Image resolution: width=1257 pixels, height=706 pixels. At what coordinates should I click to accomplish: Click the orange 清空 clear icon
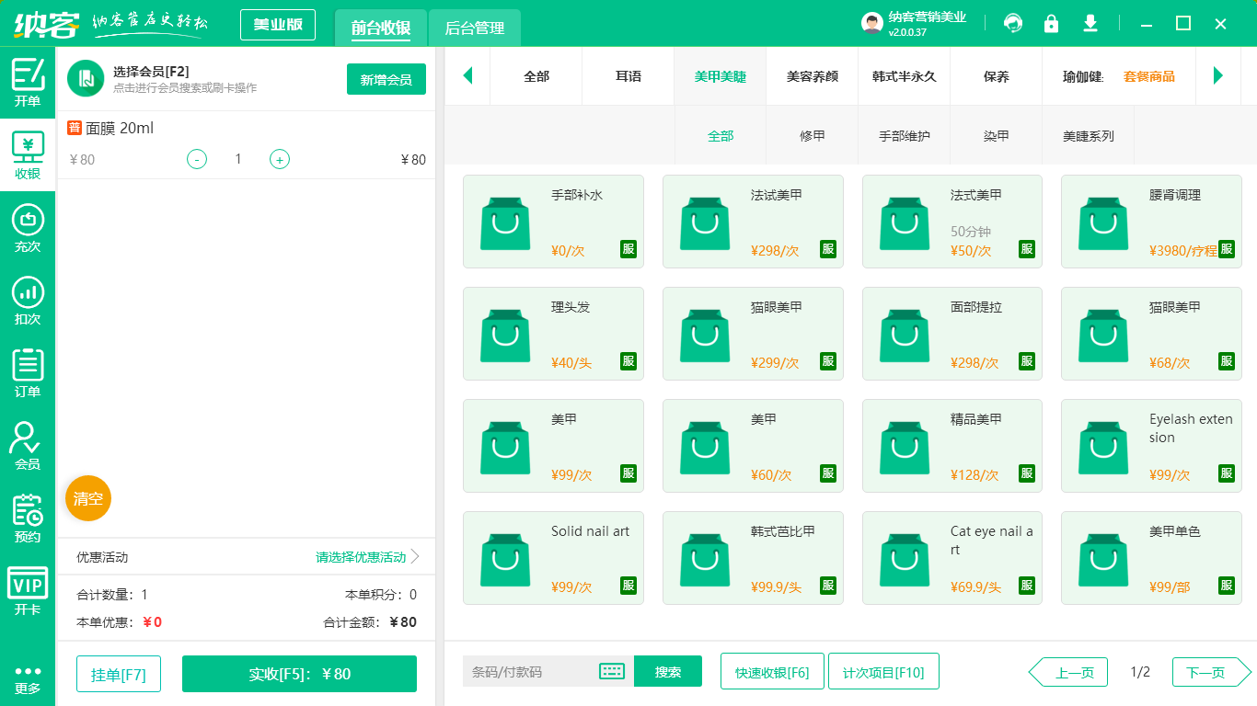[x=87, y=496]
